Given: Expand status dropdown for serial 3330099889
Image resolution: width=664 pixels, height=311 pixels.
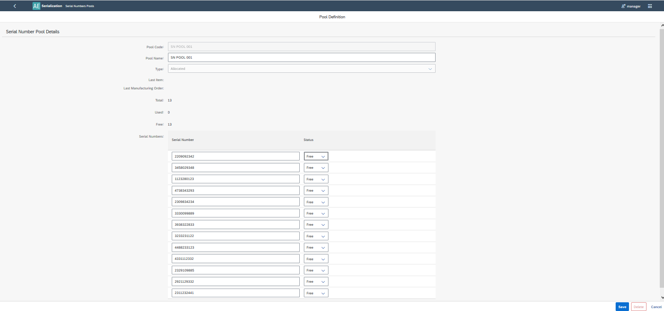Looking at the screenshot, I should point(316,213).
